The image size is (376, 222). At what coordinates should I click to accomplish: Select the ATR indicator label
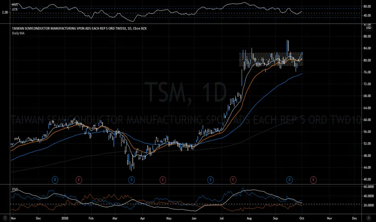(x=15, y=10)
